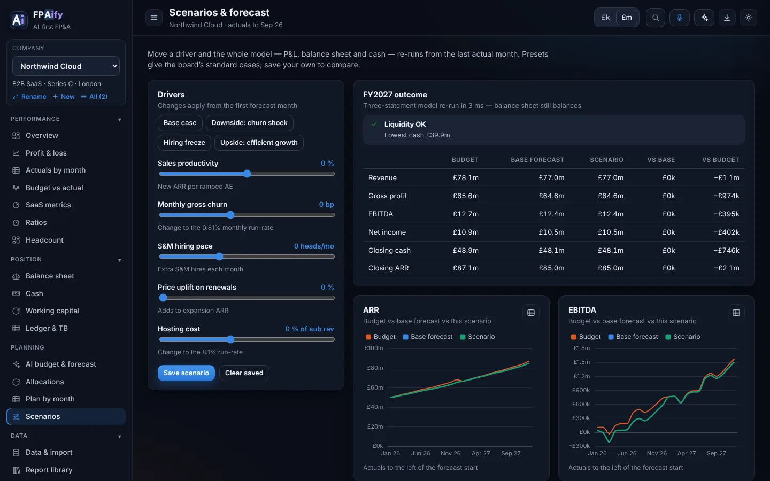The image size is (770, 481).
Task: Open SaaS metrics page
Action: point(66,205)
